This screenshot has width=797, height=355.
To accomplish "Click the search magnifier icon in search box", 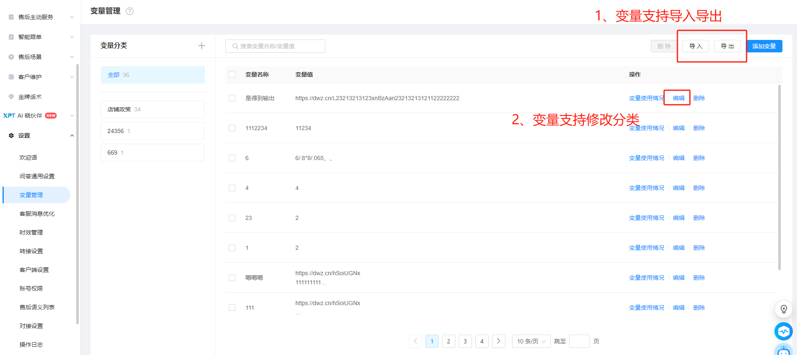I will point(235,46).
